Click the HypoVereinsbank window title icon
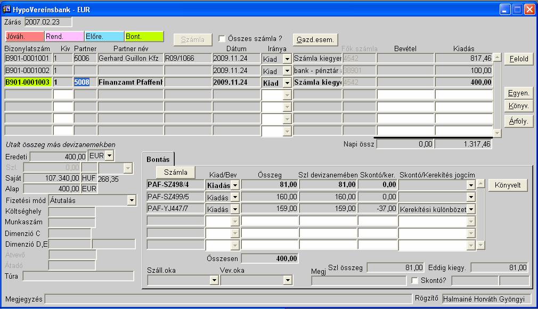The image size is (538, 309). [x=6, y=9]
